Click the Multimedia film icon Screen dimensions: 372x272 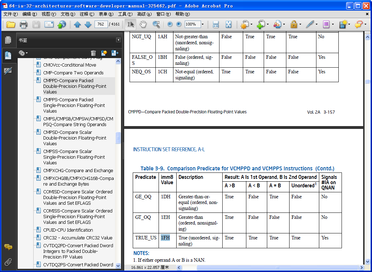coord(343,24)
